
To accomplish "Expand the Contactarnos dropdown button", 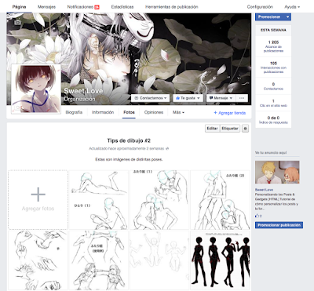I will [151, 98].
